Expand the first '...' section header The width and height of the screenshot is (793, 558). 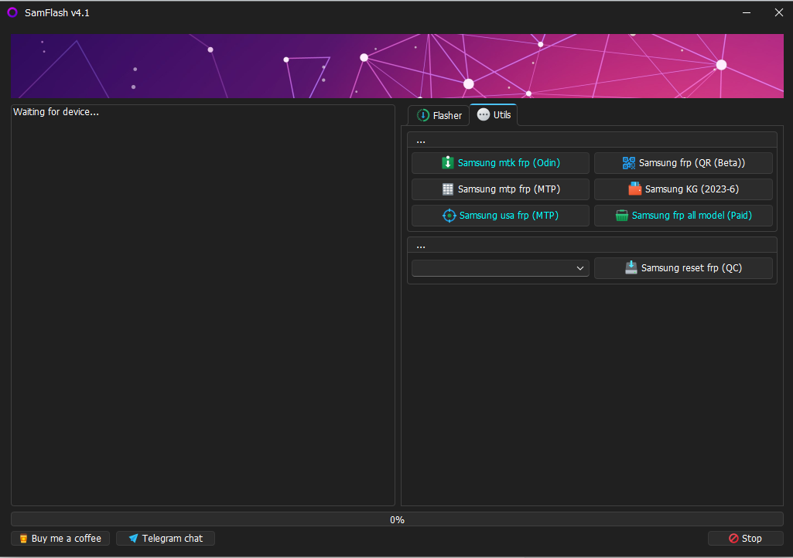pos(420,140)
